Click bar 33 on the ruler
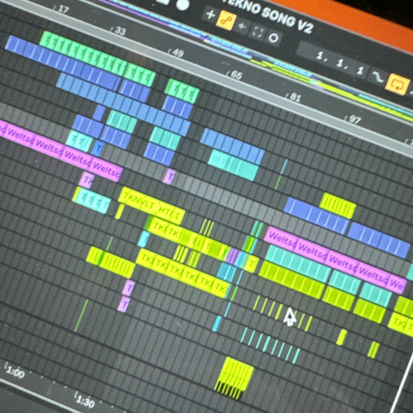Viewport: 413px width, 413px height. click(x=119, y=31)
